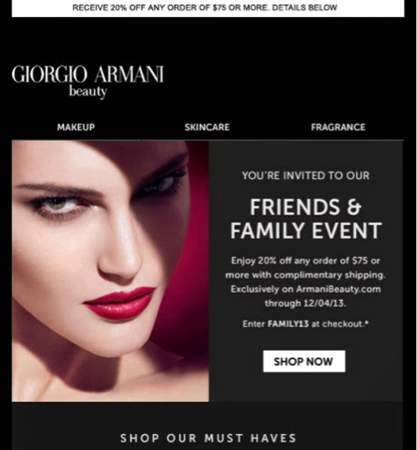Click the SHOP OUR MUST HAVES heading
The height and width of the screenshot is (450, 417).
pyautogui.click(x=208, y=438)
